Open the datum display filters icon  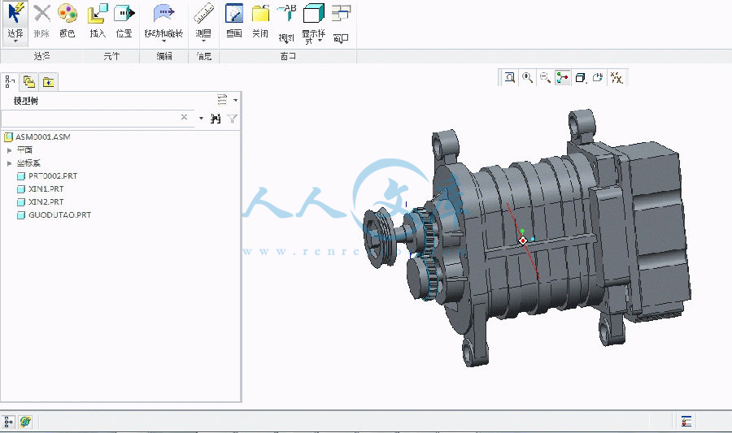pyautogui.click(x=617, y=77)
